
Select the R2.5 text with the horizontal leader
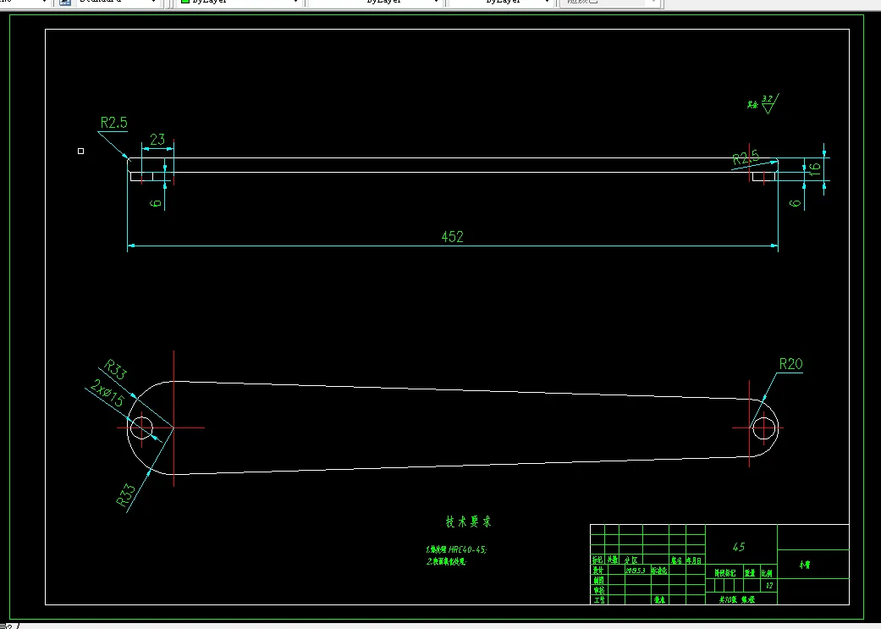point(114,123)
